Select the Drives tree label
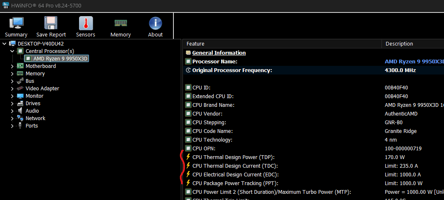Screen dimensions: 444x200 coord(33,104)
